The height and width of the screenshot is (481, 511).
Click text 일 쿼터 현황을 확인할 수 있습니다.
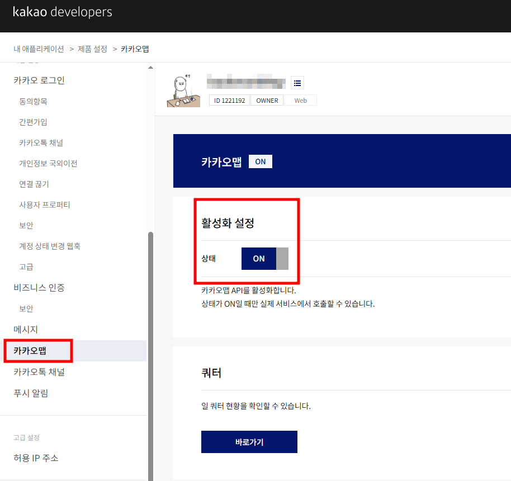point(256,406)
